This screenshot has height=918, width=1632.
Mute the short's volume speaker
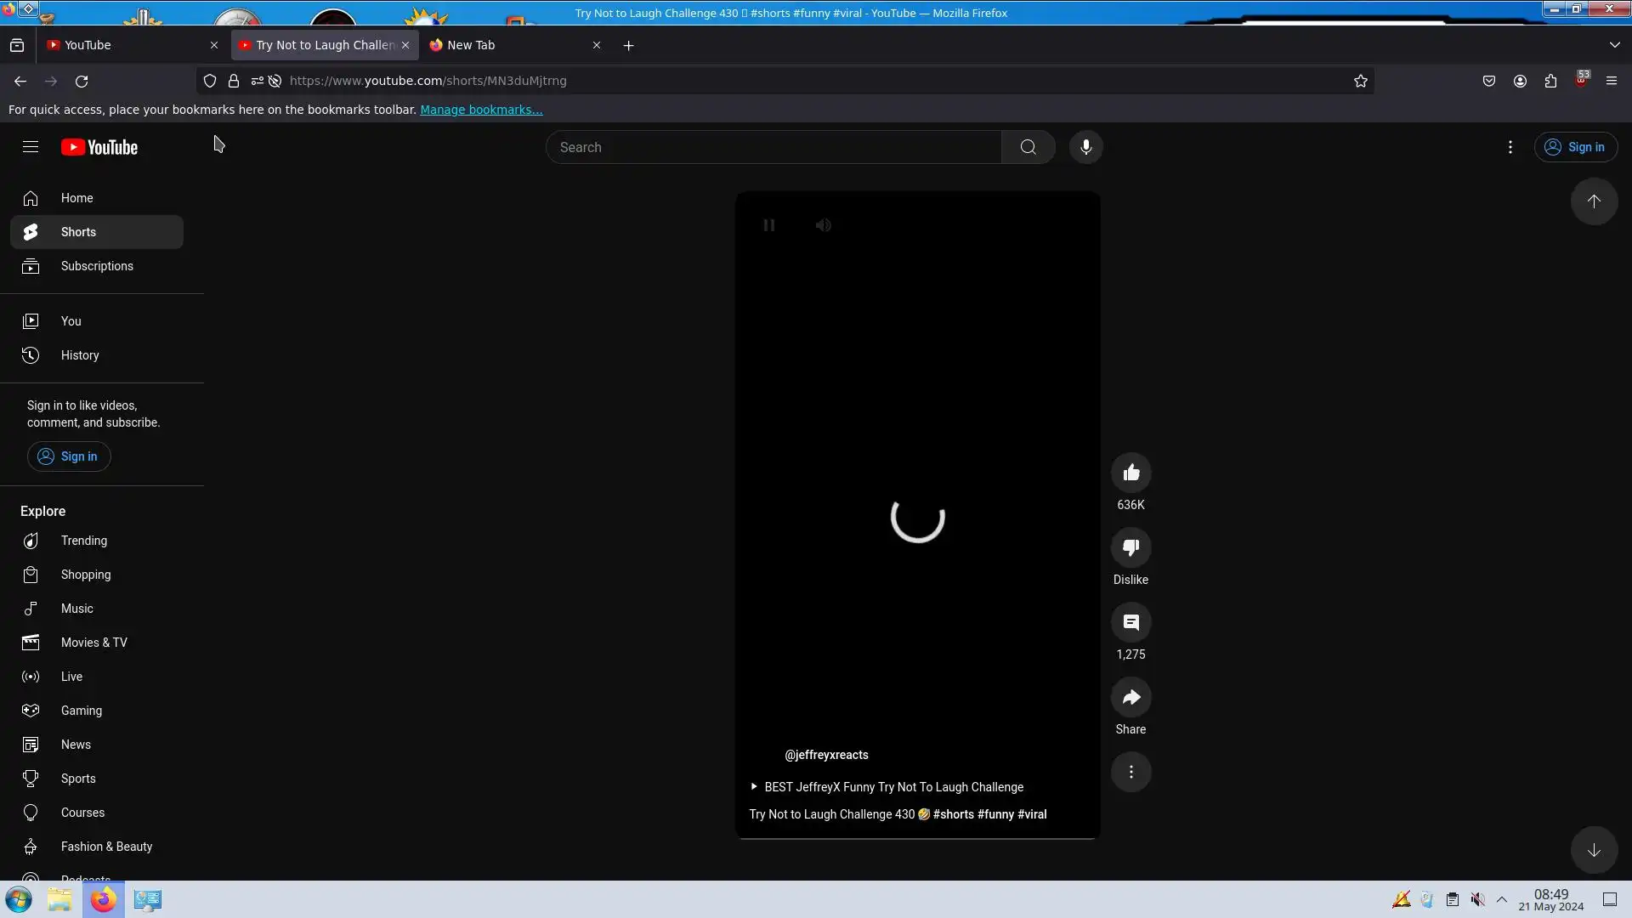824,225
